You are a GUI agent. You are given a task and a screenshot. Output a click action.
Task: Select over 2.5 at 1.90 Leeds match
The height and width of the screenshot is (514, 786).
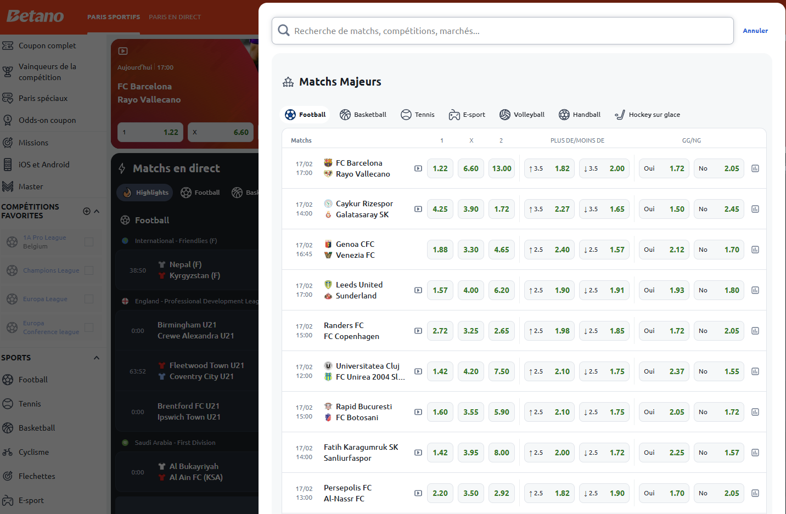(x=549, y=290)
